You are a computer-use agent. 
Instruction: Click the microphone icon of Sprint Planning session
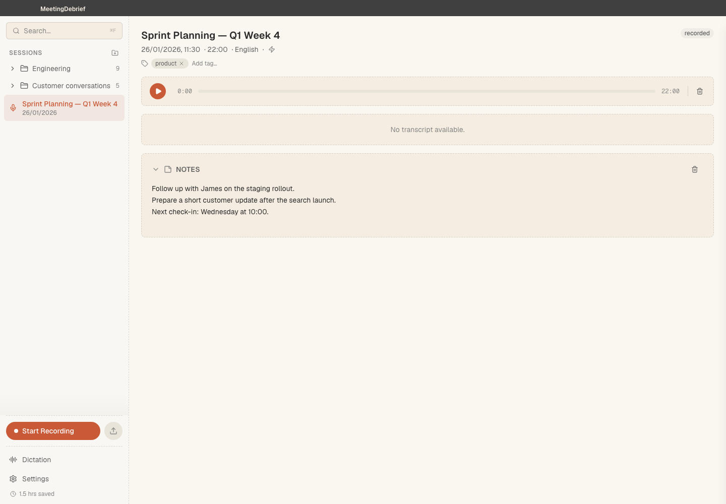(13, 108)
